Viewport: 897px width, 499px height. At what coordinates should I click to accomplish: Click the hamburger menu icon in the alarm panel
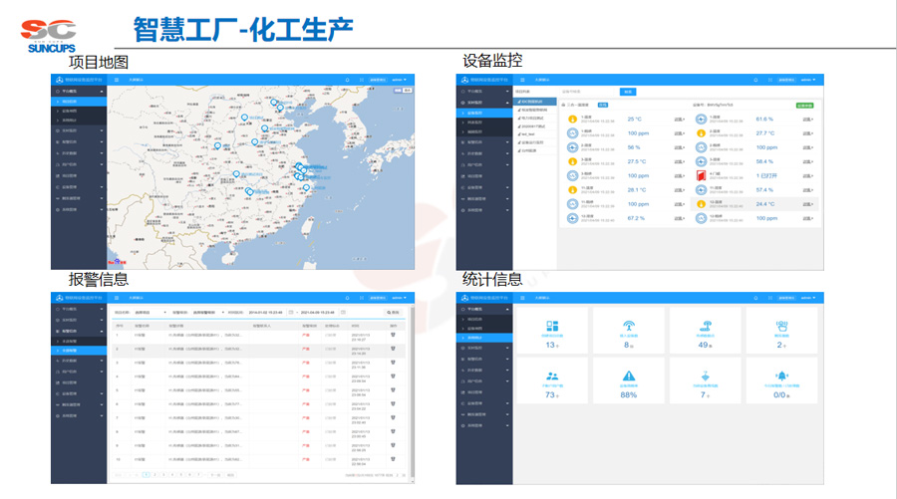(118, 298)
